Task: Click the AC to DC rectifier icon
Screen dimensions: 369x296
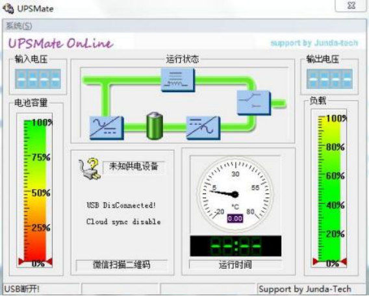Action: pos(107,128)
